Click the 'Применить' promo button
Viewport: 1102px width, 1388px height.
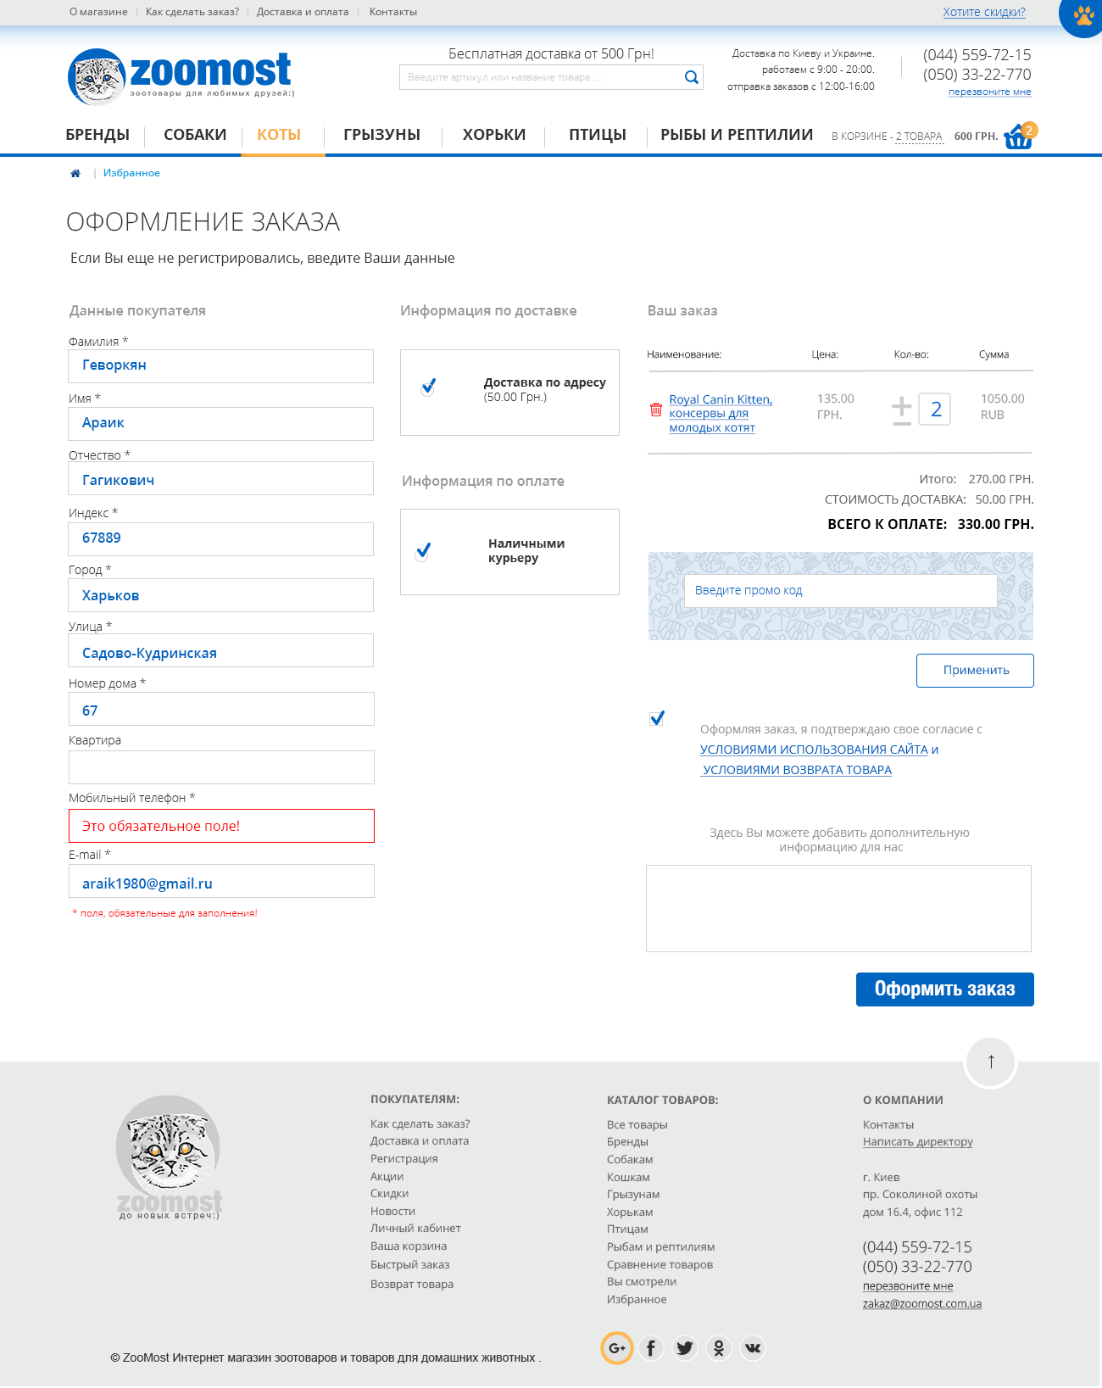coord(975,671)
